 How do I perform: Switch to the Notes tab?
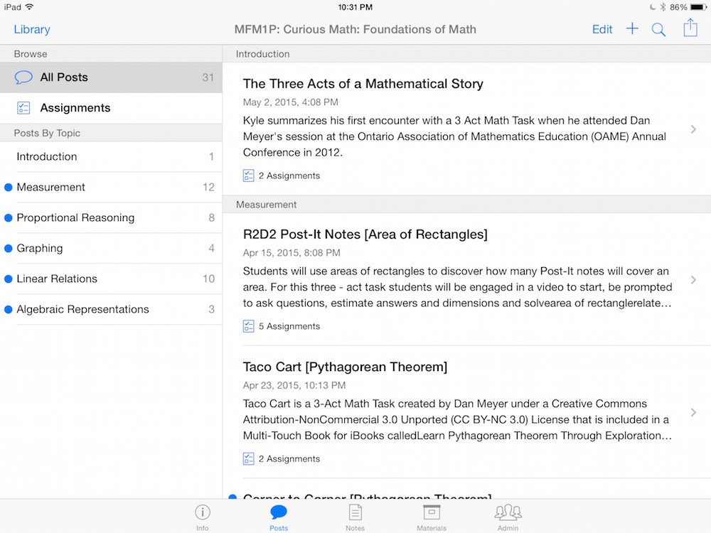pos(355,516)
